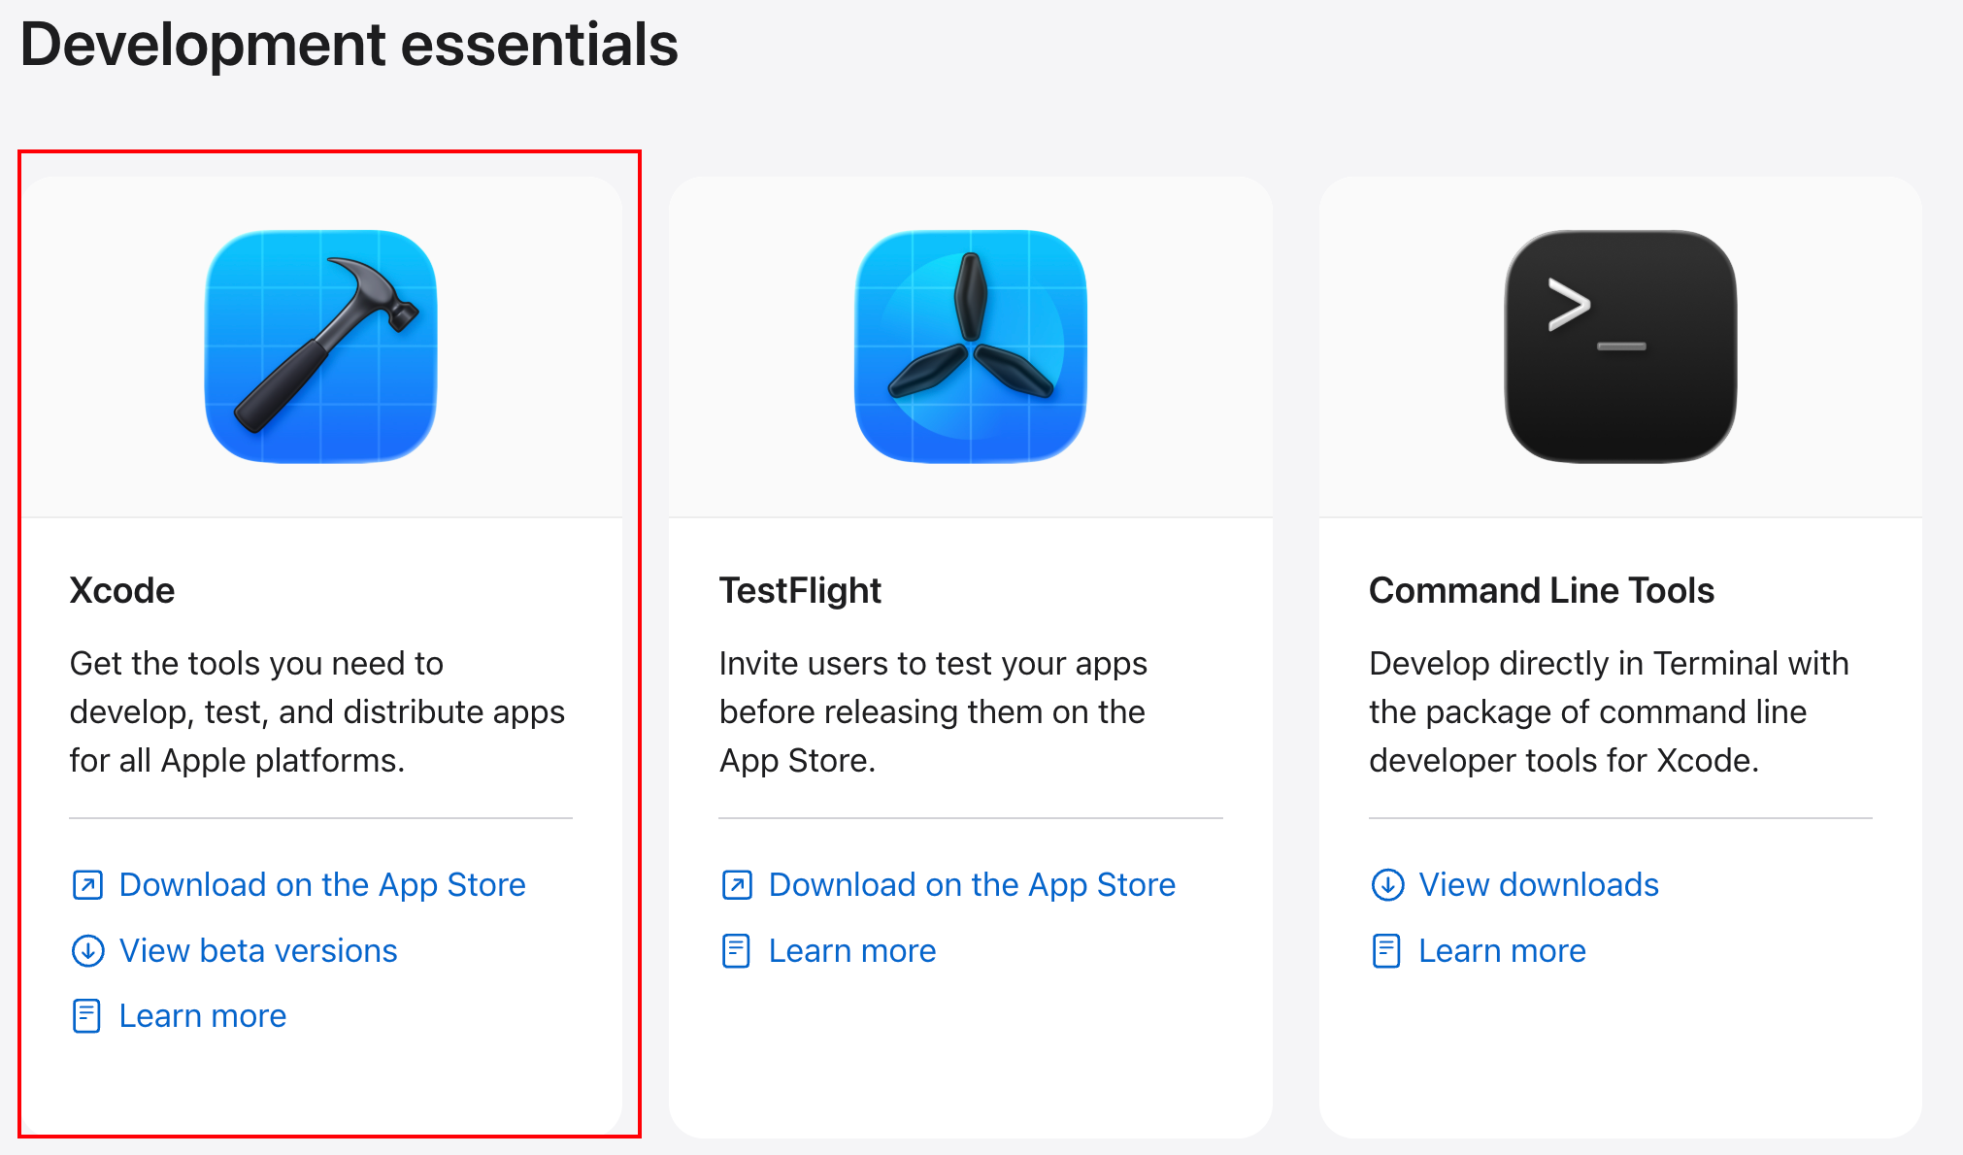
Task: Open Learn more under TestFlight
Action: [852, 951]
